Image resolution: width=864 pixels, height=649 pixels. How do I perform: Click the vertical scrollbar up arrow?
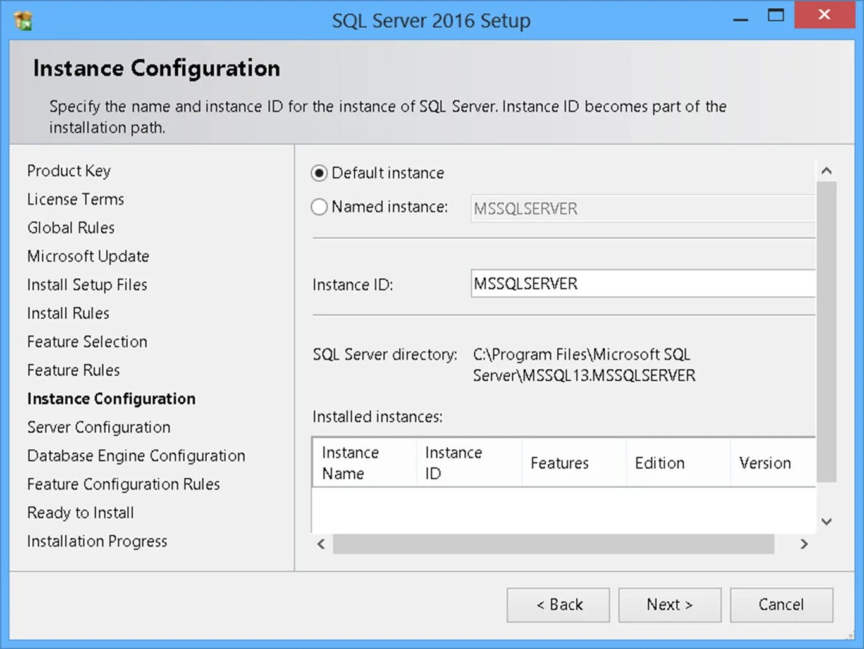[x=826, y=171]
